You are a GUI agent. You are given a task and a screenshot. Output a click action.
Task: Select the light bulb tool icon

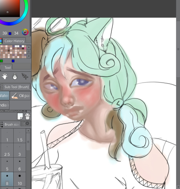pyautogui.click(x=15, y=76)
